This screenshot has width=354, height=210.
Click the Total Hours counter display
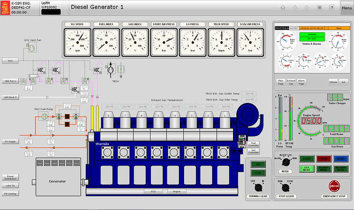(336, 128)
